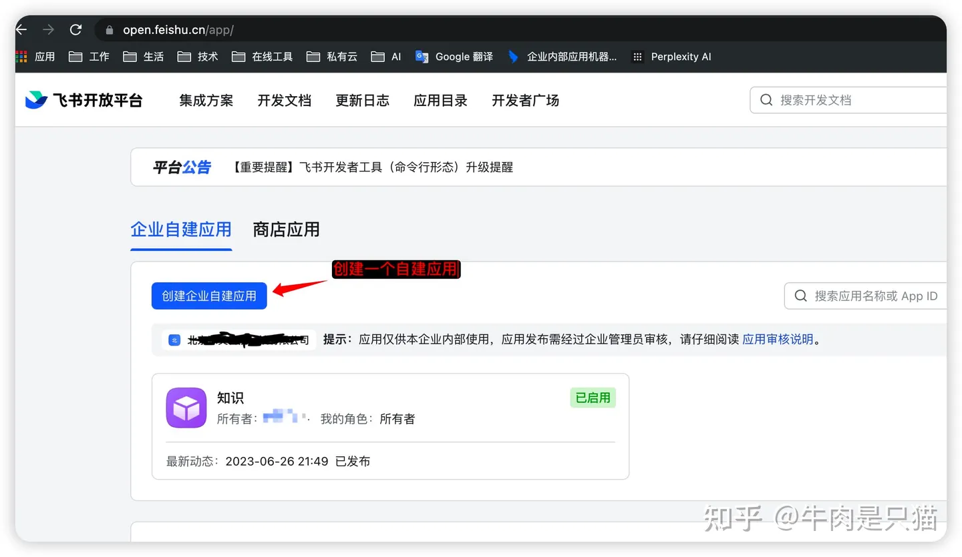Viewport: 962px width, 557px height.
Task: Open the 工作 bookmark folder
Action: [89, 57]
